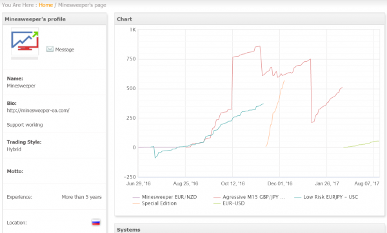The image size is (387, 233).
Task: Click the green EUR-USD legend swatch
Action: coord(217,203)
